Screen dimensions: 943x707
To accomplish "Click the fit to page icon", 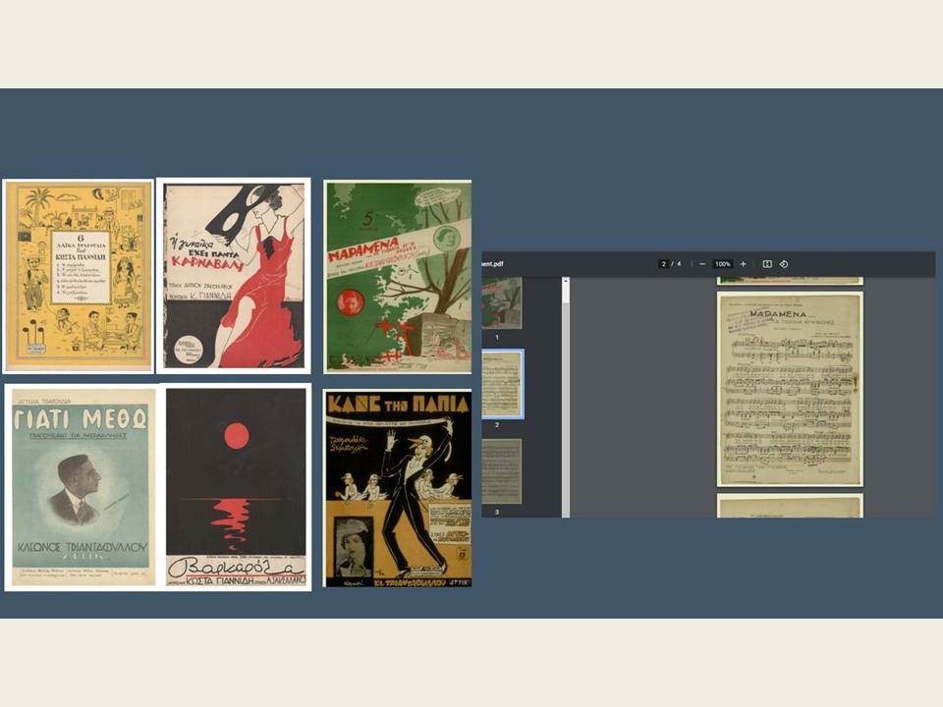I will click(767, 264).
